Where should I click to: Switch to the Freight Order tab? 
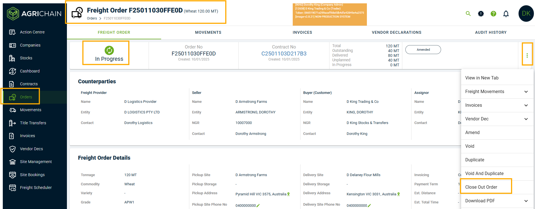click(114, 32)
